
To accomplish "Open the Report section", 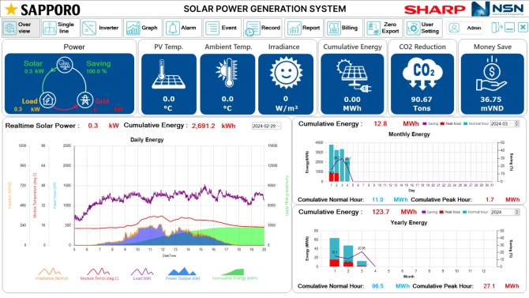I will pos(304,28).
